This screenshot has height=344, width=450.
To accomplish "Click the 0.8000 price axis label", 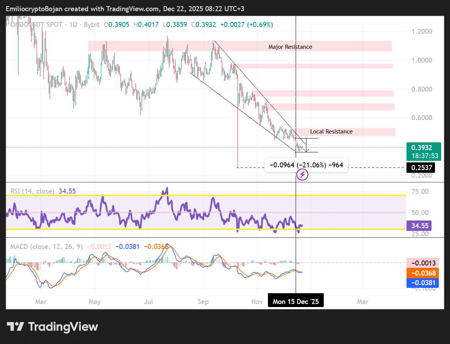I will tap(422, 89).
